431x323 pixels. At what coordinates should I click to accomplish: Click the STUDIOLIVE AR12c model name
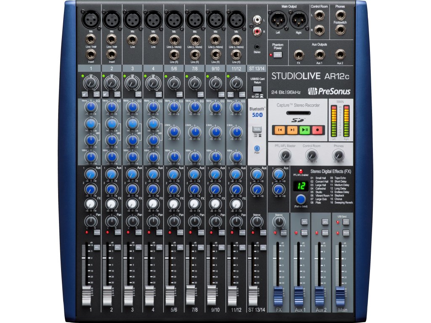coord(310,76)
